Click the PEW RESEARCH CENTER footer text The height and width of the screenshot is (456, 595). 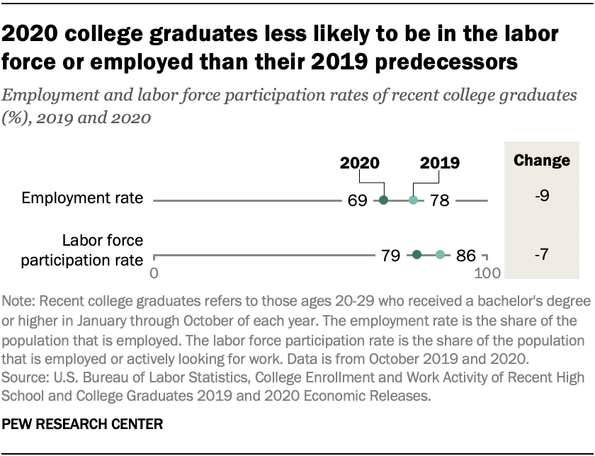84,425
